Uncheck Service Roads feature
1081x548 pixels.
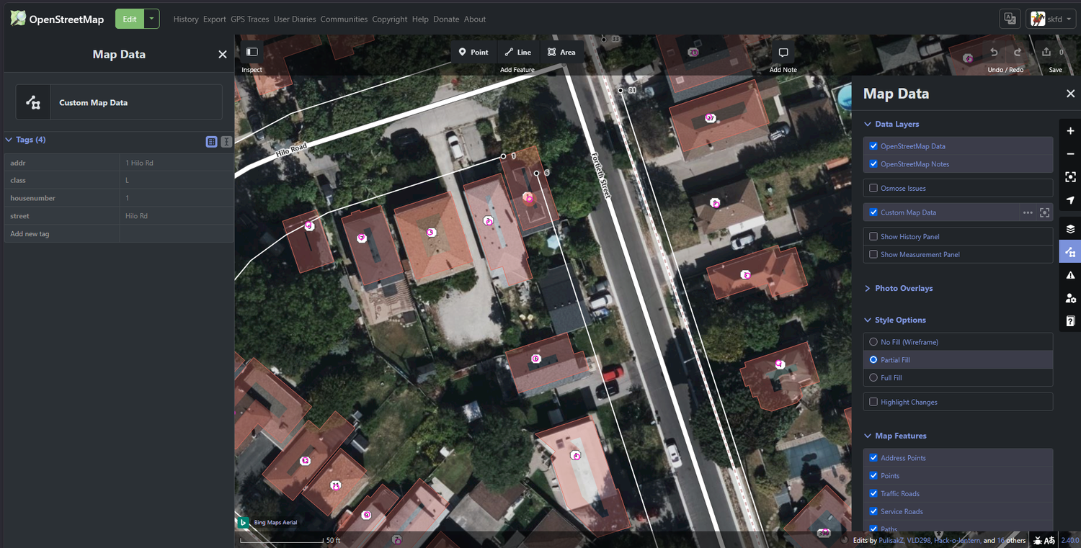click(x=873, y=511)
